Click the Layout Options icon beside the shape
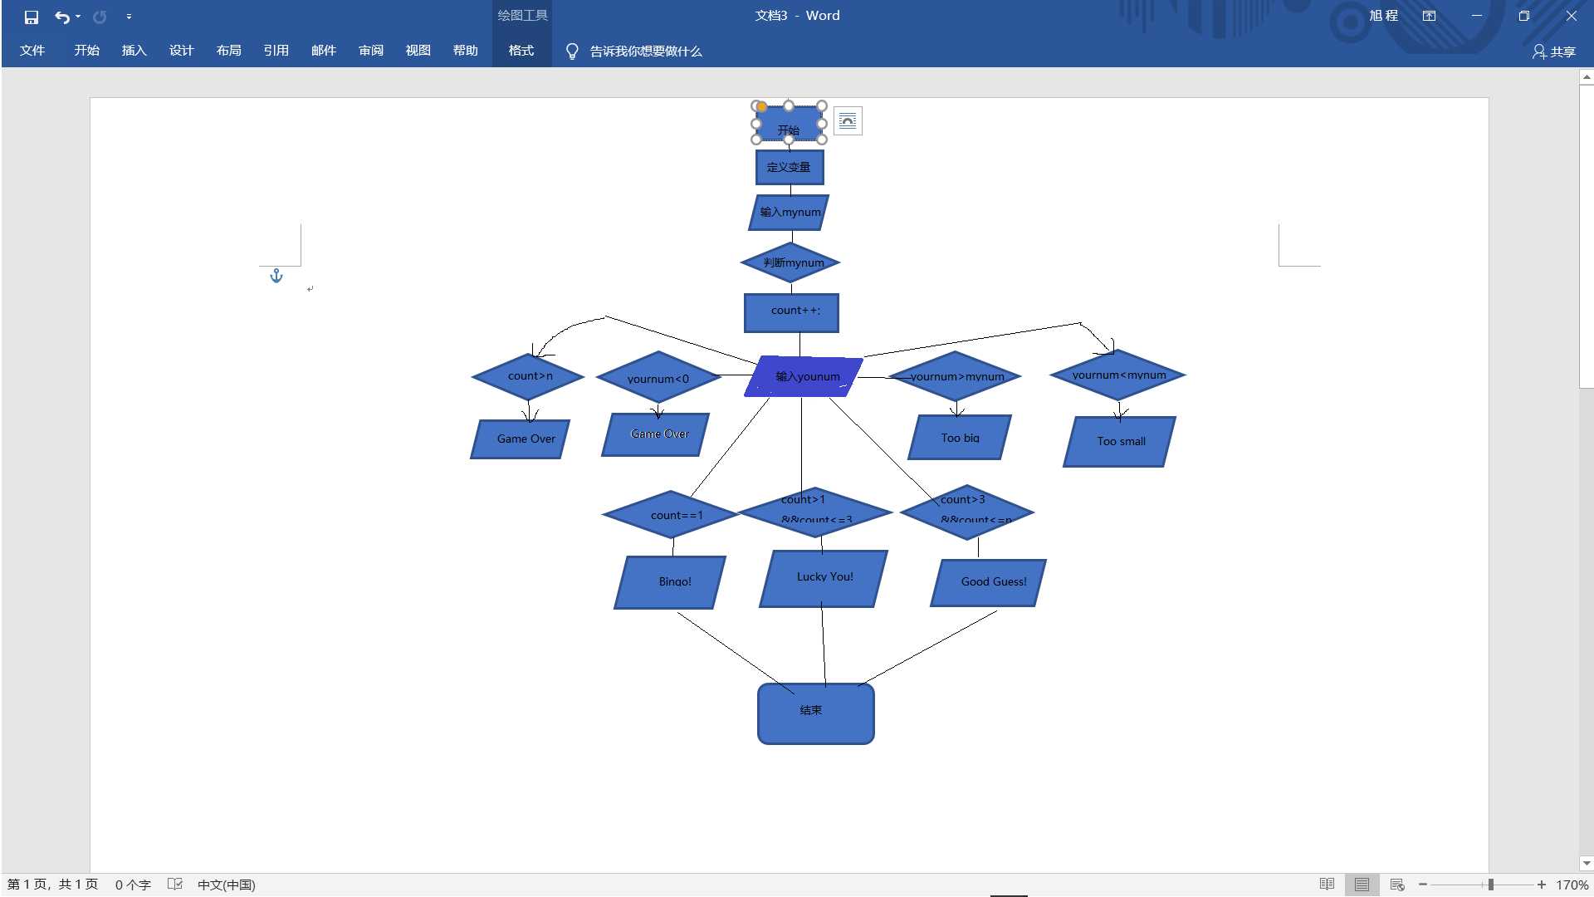The width and height of the screenshot is (1594, 897). click(x=848, y=121)
